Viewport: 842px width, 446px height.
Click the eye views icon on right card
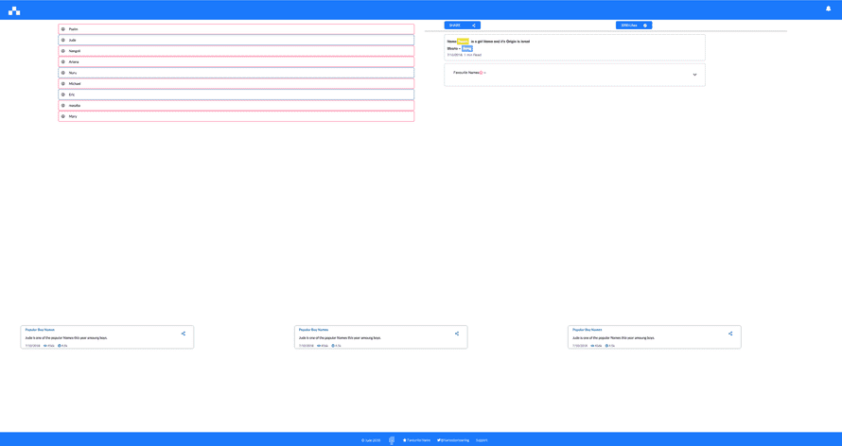coord(592,346)
